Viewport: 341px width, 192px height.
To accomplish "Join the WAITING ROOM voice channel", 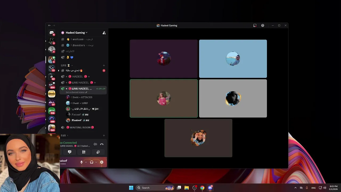I will click(83, 127).
